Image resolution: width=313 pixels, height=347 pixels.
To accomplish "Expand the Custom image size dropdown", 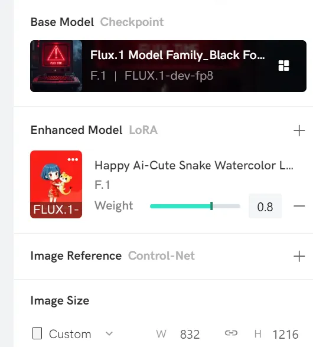I will click(x=109, y=333).
